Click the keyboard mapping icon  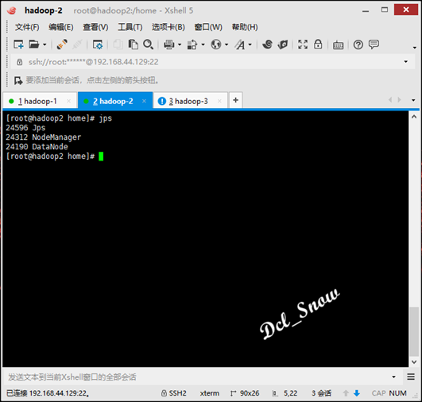point(338,44)
